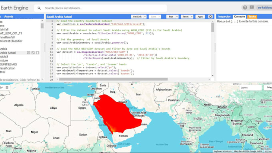Click the Reset button
The height and width of the screenshot is (153, 272).
(186, 17)
